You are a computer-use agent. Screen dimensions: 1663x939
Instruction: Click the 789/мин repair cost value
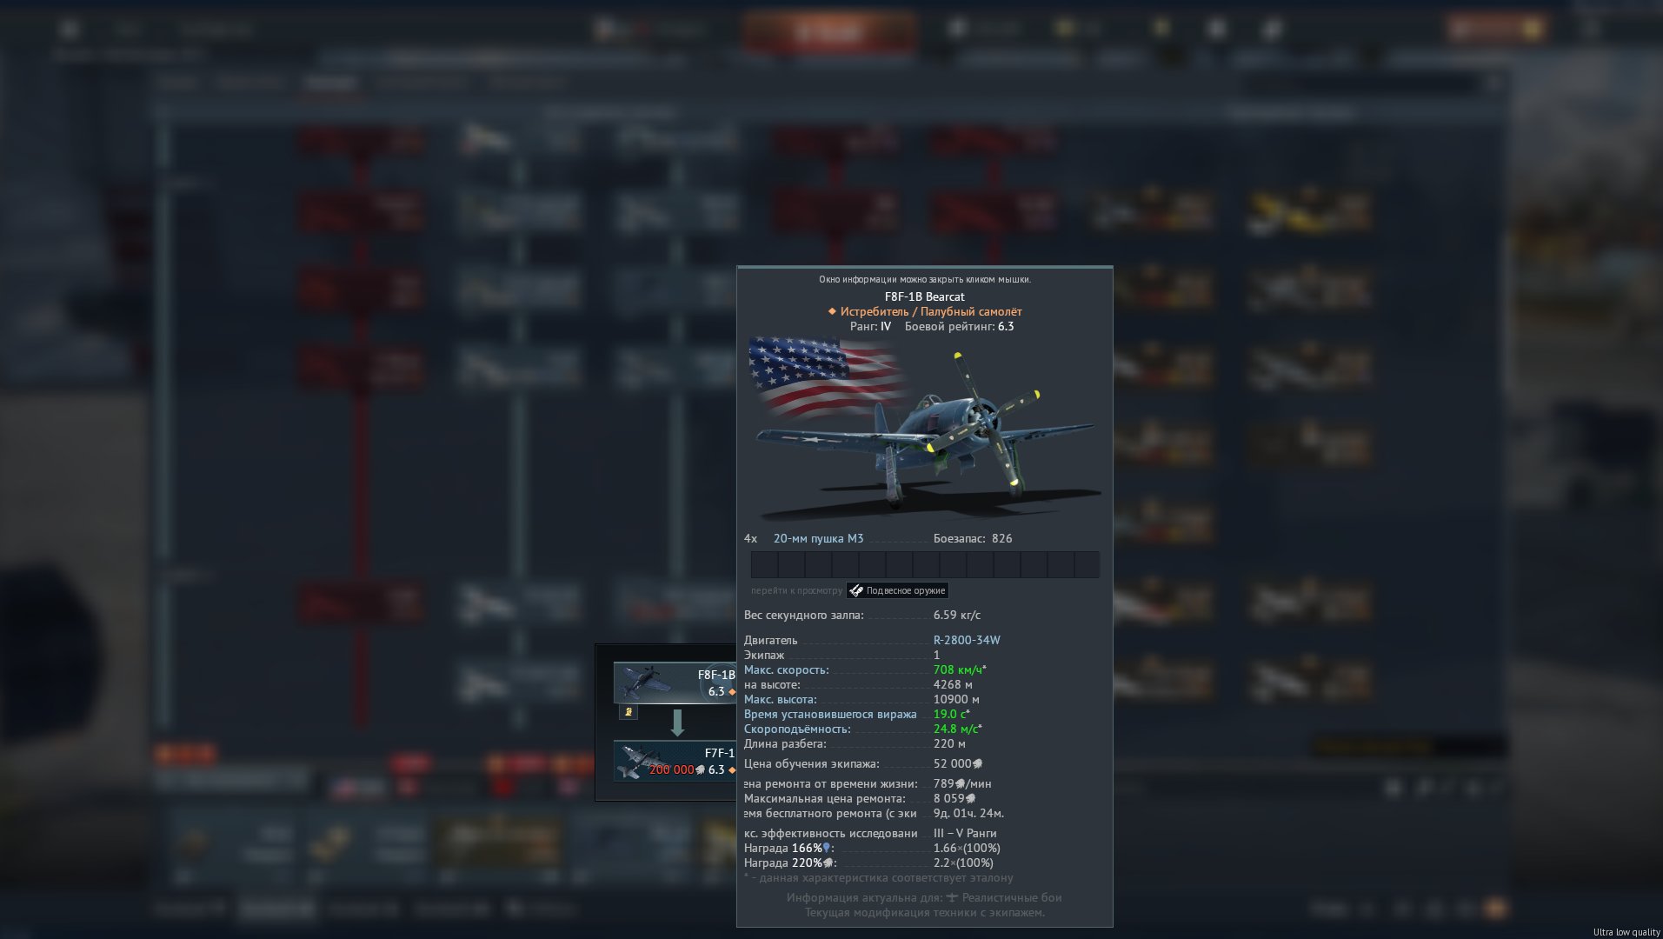point(962,783)
